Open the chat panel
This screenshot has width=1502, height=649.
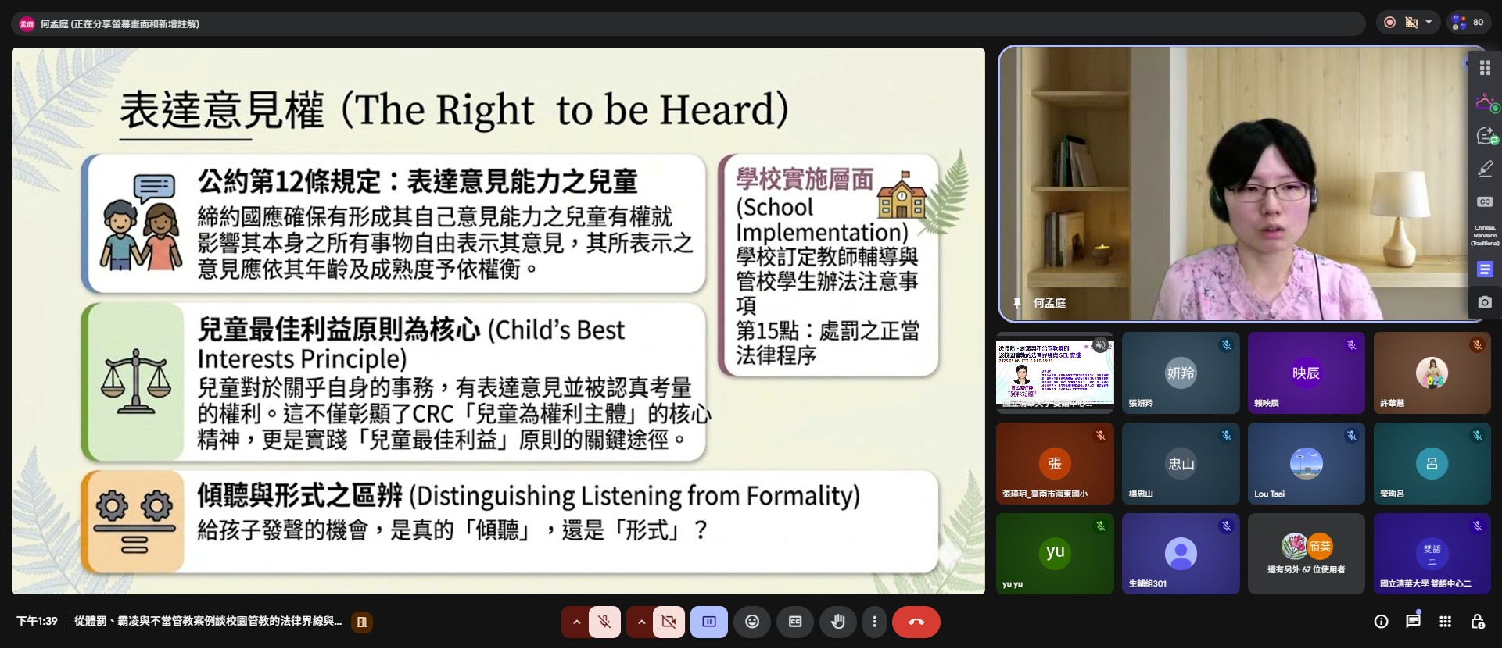point(1413,622)
